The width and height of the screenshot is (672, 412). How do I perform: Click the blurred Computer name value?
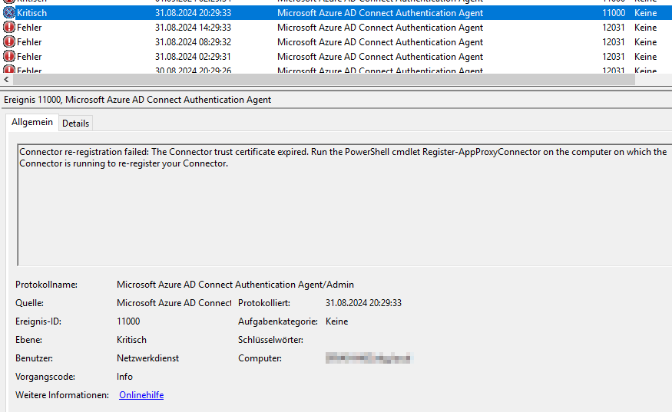368,358
